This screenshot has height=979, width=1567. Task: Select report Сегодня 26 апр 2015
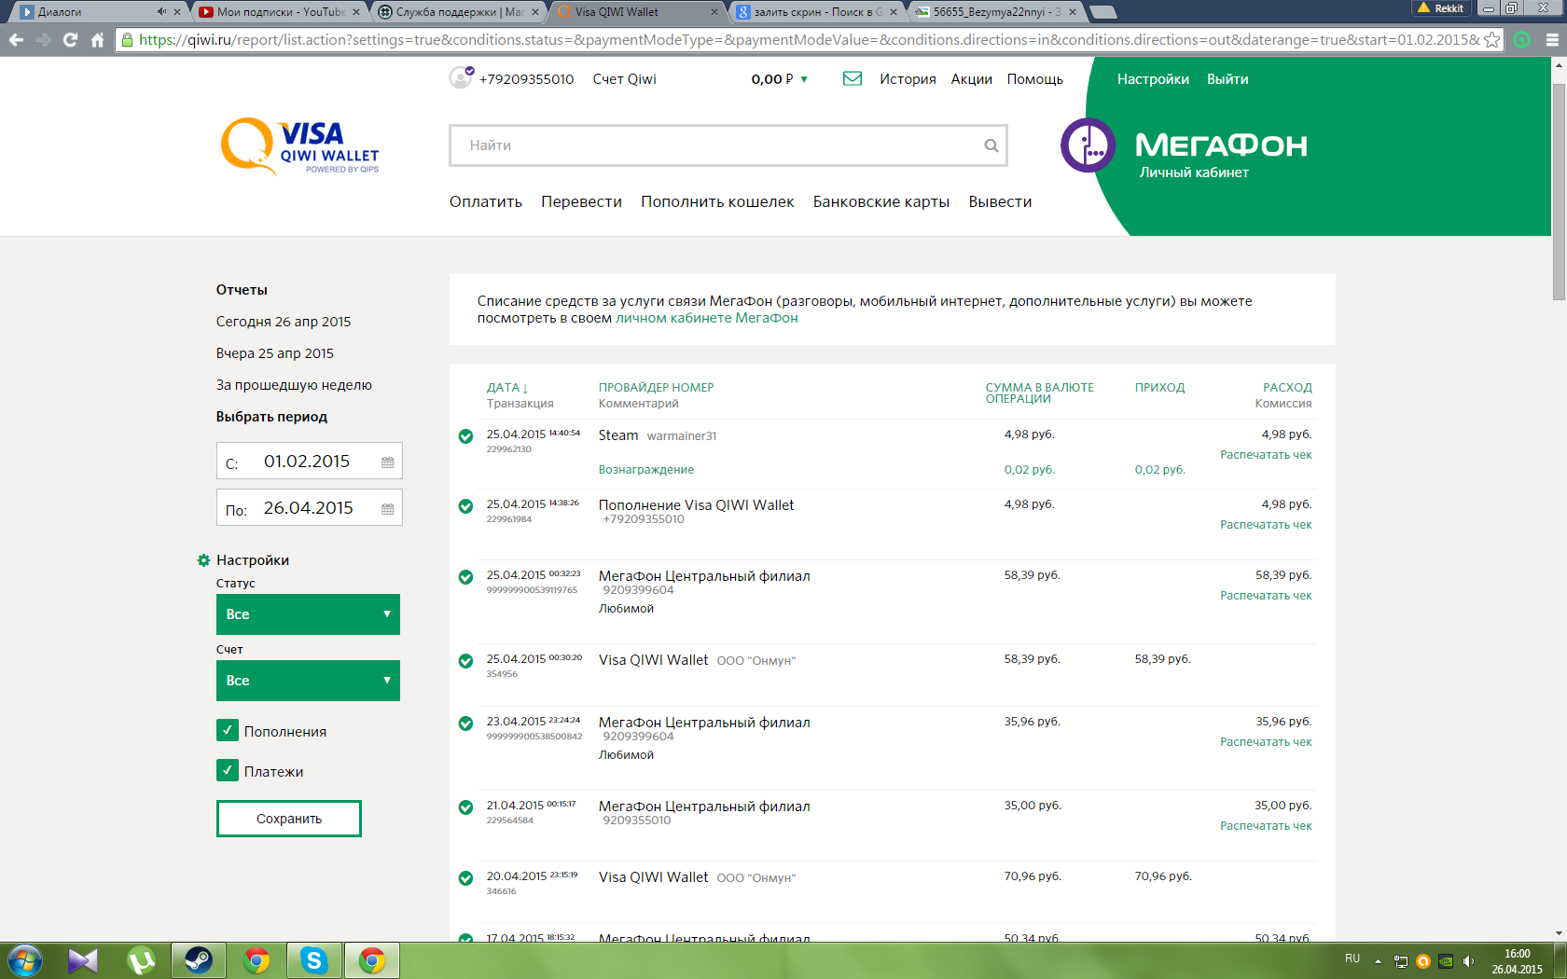(284, 322)
